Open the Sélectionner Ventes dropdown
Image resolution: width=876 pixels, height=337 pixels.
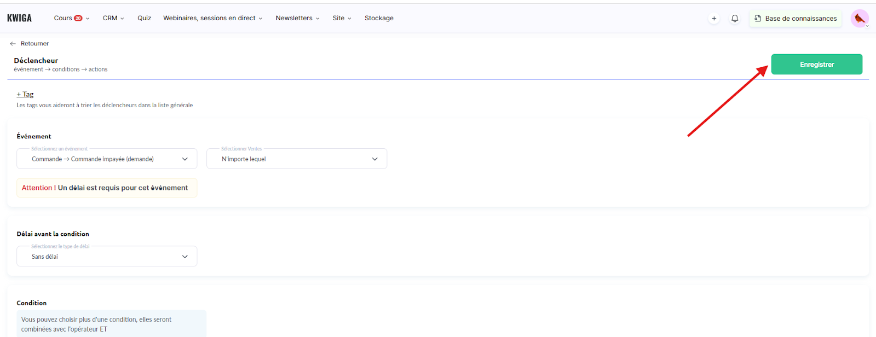click(x=296, y=159)
